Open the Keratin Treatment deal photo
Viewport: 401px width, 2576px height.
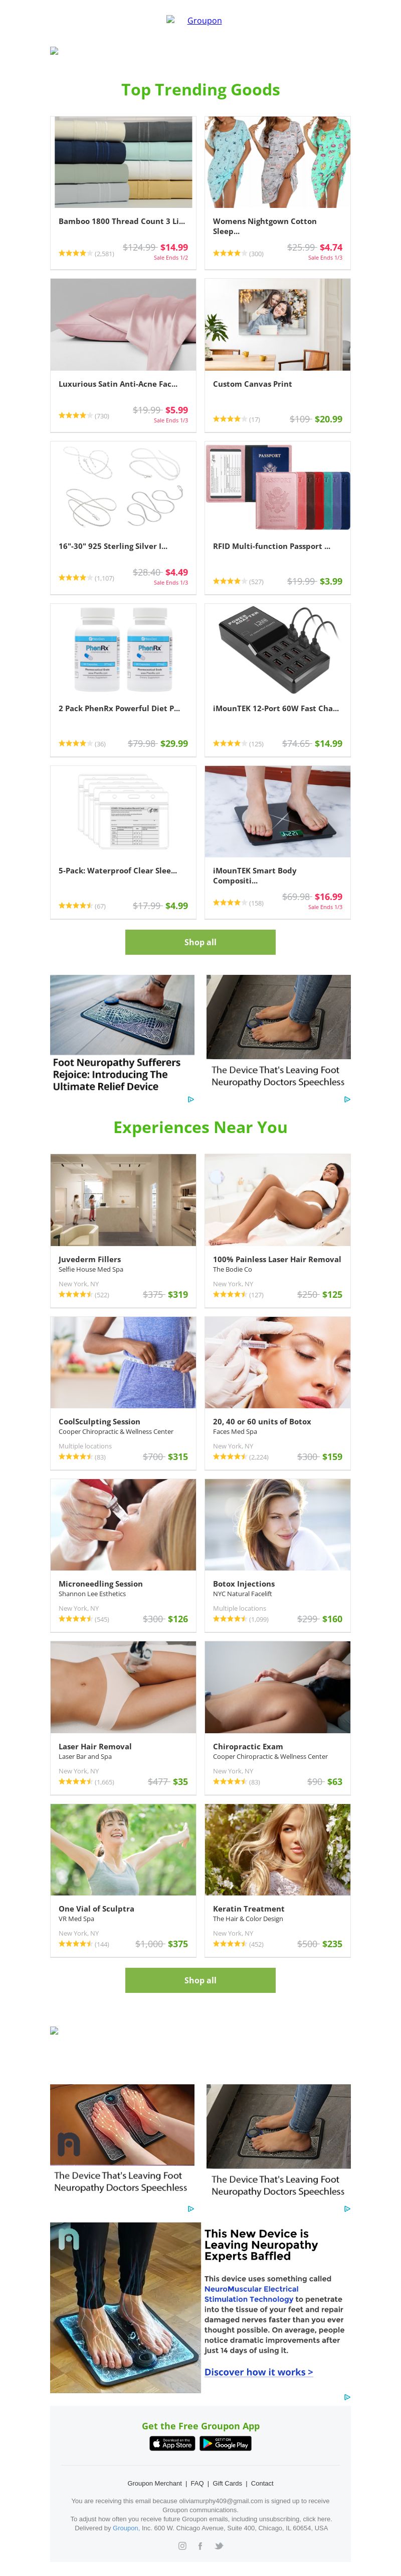pyautogui.click(x=277, y=1849)
